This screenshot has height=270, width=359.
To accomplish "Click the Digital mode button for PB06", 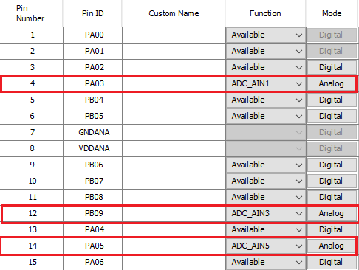I will click(332, 165).
